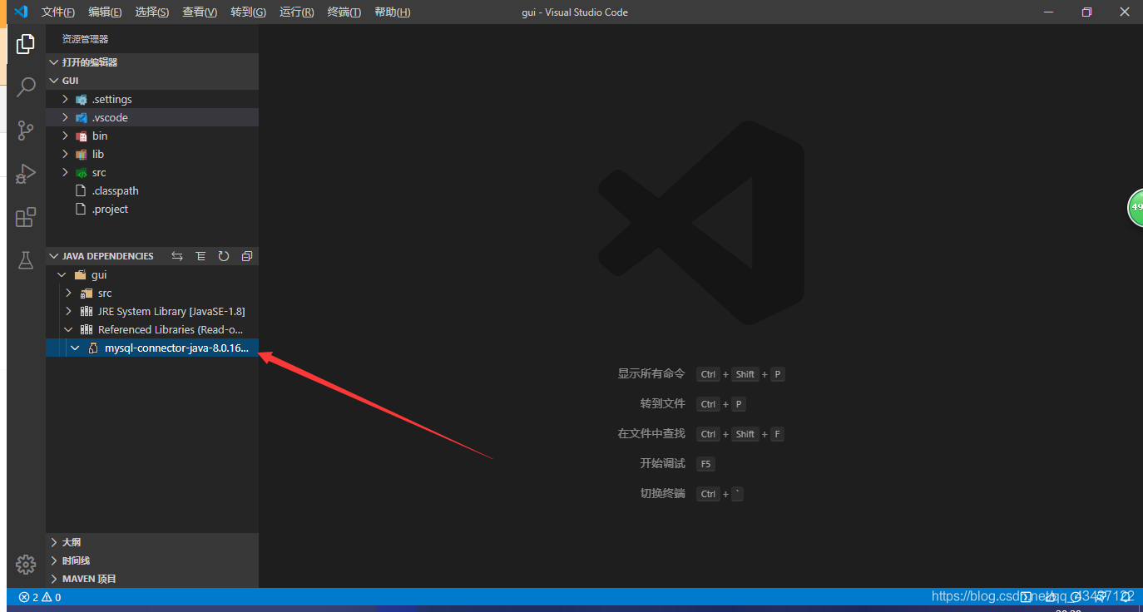The image size is (1143, 612).
Task: Collapse the GUI folder section
Action: (x=152, y=81)
